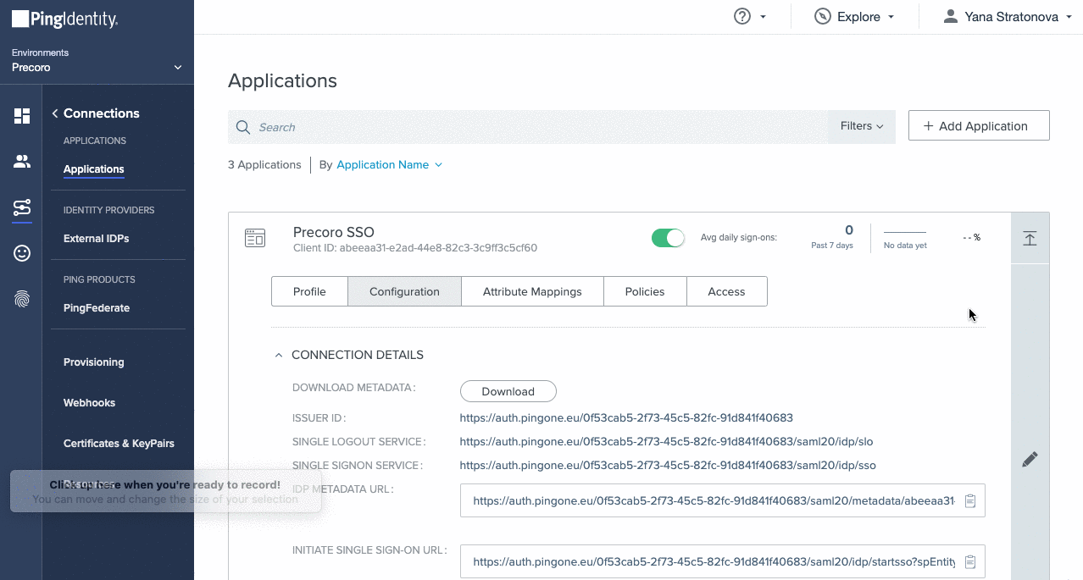Select the Connections icon in sidebar
The height and width of the screenshot is (580, 1083).
[x=22, y=207]
